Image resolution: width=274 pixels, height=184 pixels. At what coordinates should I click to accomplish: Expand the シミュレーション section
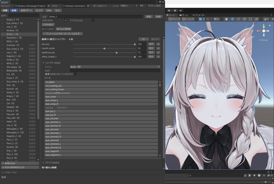click(3, 172)
